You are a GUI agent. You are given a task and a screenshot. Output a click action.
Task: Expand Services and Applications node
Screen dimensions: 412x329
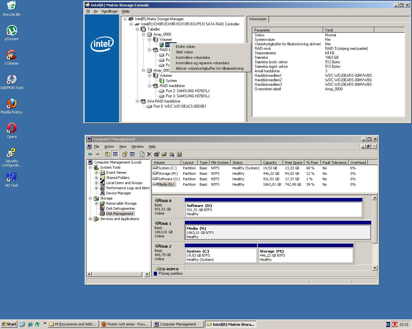pyautogui.click(x=90, y=219)
